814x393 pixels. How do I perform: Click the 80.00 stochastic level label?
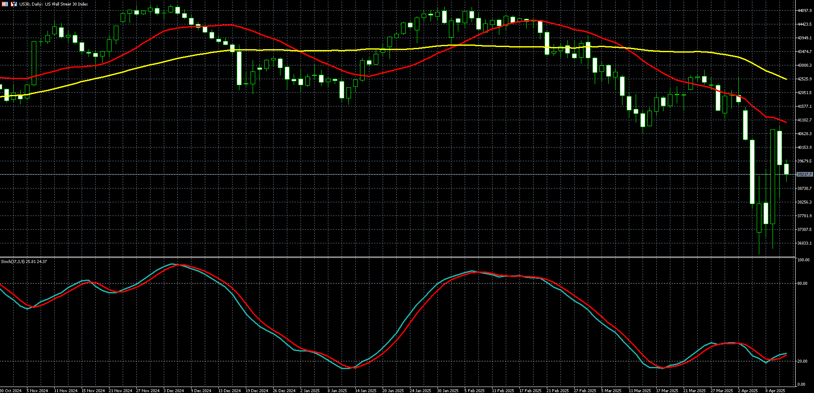point(803,283)
